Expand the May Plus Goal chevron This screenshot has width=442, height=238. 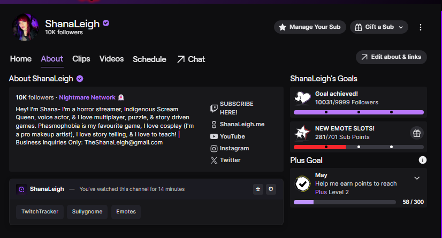417,178
